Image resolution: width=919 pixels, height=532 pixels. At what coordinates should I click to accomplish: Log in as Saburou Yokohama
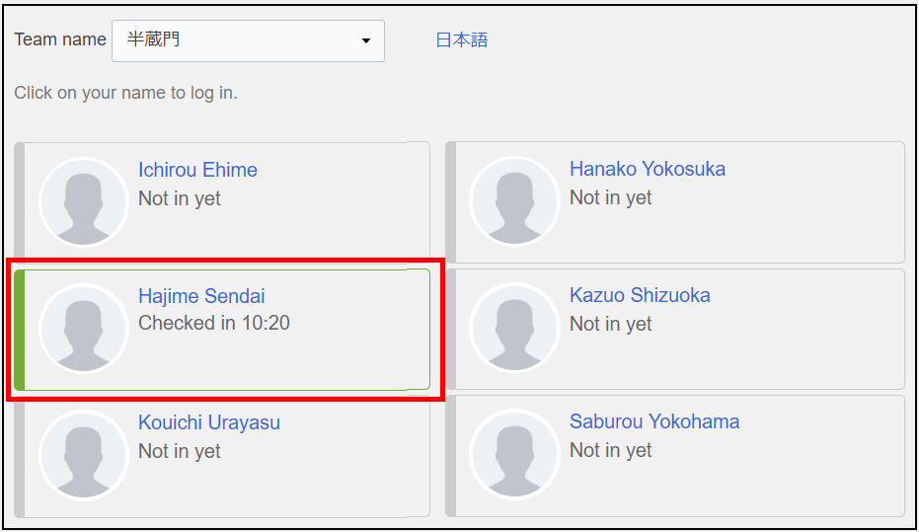click(x=654, y=421)
